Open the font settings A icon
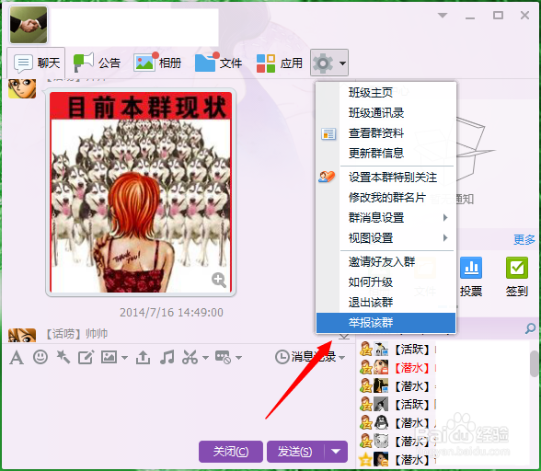Screen dimensions: 541x471 click(x=17, y=358)
